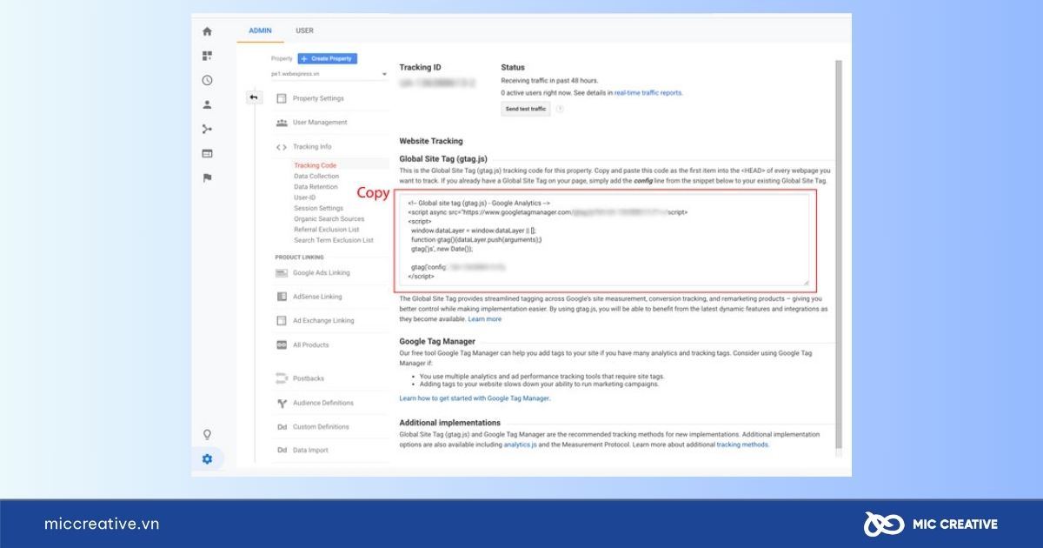Viewport: 1043px width, 548px height.
Task: Click the Dd icon beside Custom Definitions
Action: (x=282, y=427)
